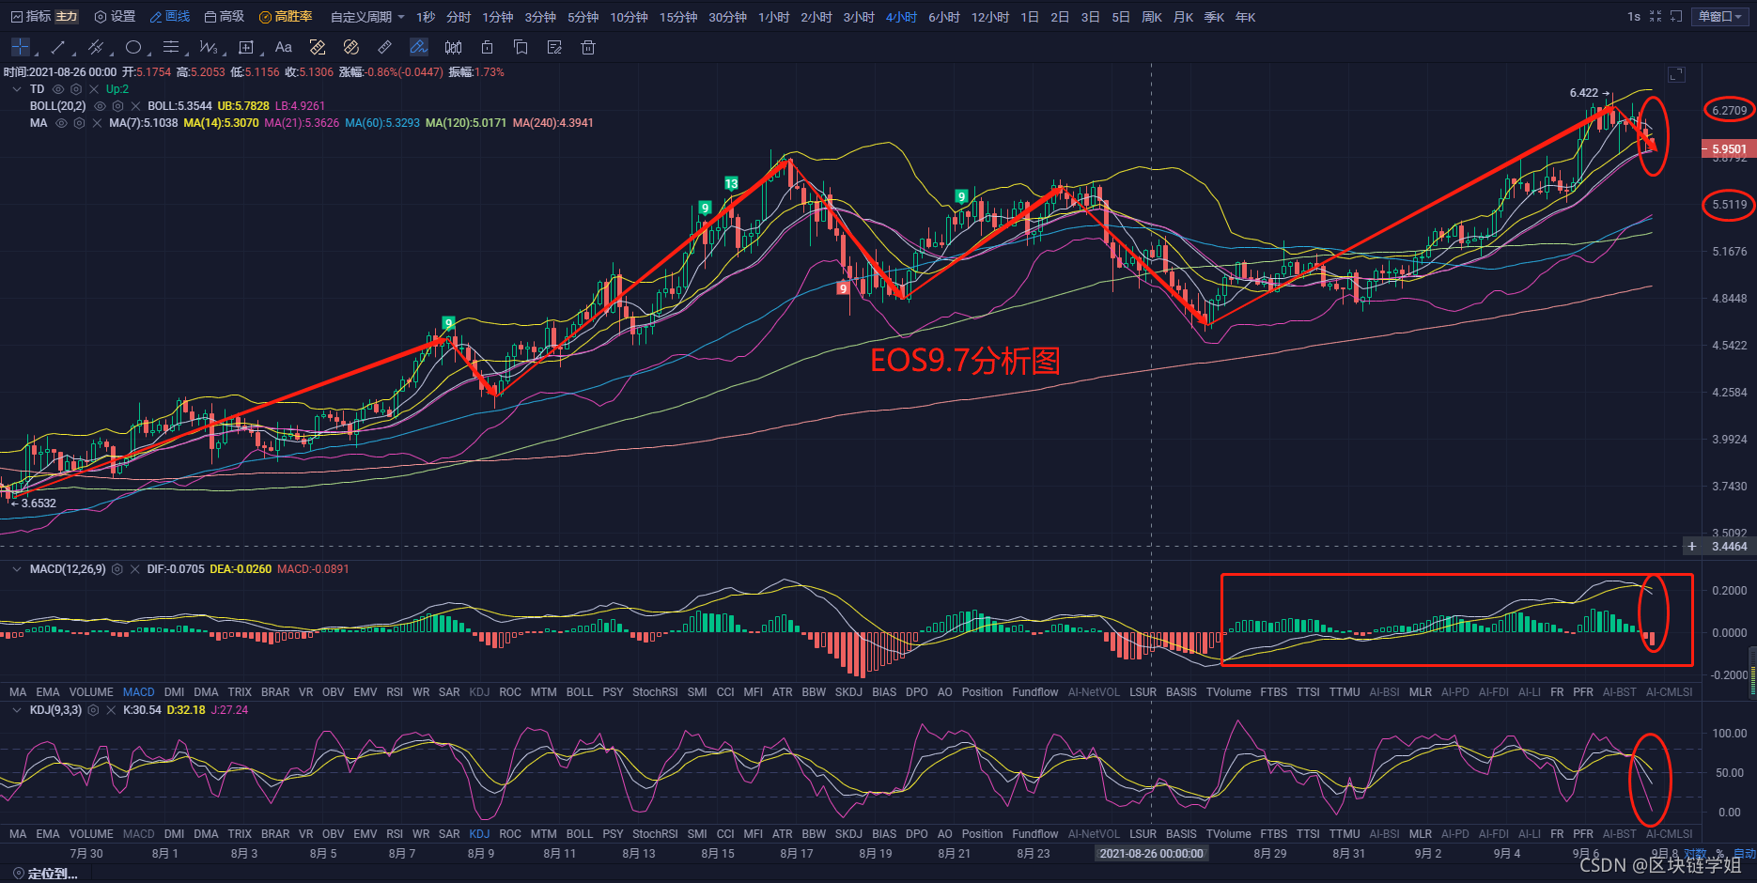Select Fundflow in the KDJ panel indicator row
The image size is (1757, 883).
coord(1035,834)
